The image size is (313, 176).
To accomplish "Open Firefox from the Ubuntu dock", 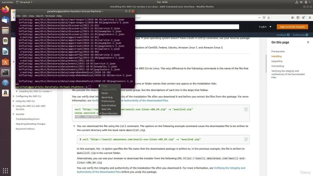I will coord(5,10).
